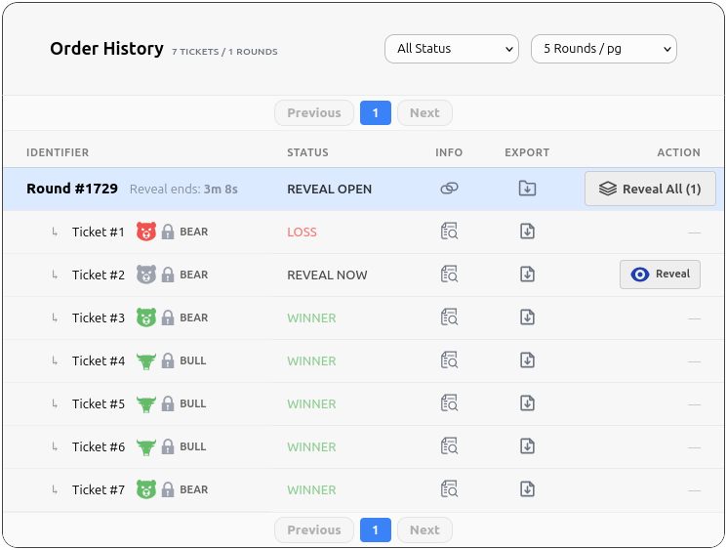Click the link icon for Round #1729

(x=449, y=189)
